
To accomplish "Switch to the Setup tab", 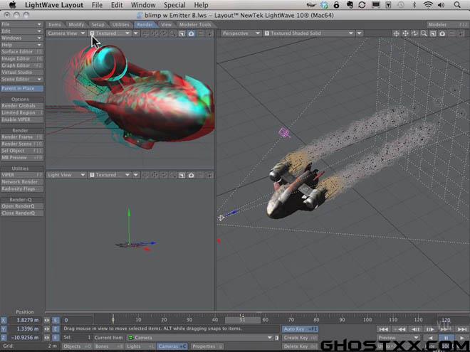I will point(98,25).
